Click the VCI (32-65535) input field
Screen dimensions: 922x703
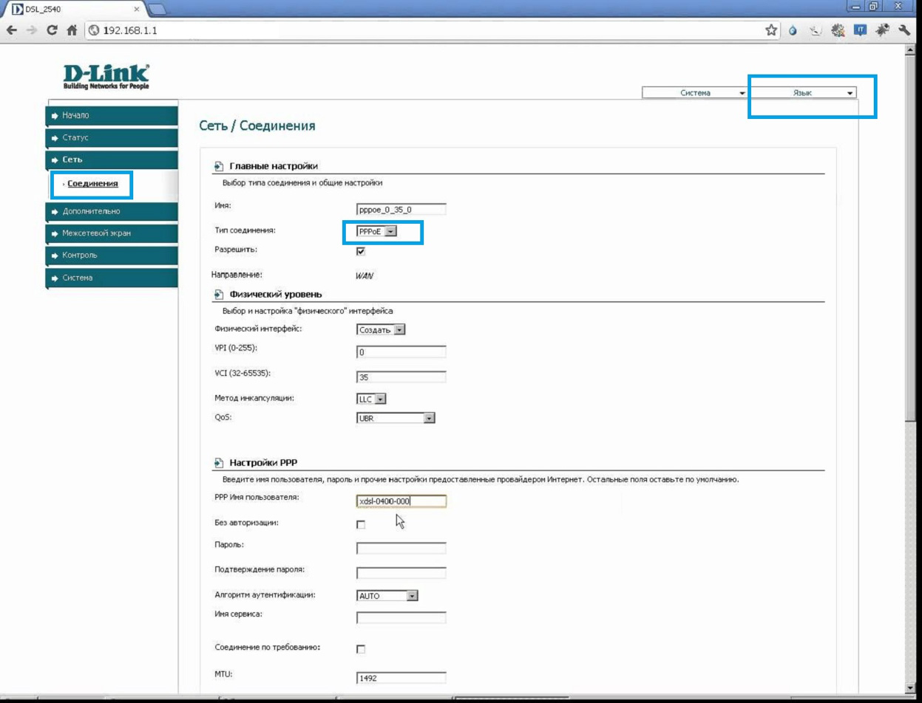tap(401, 377)
